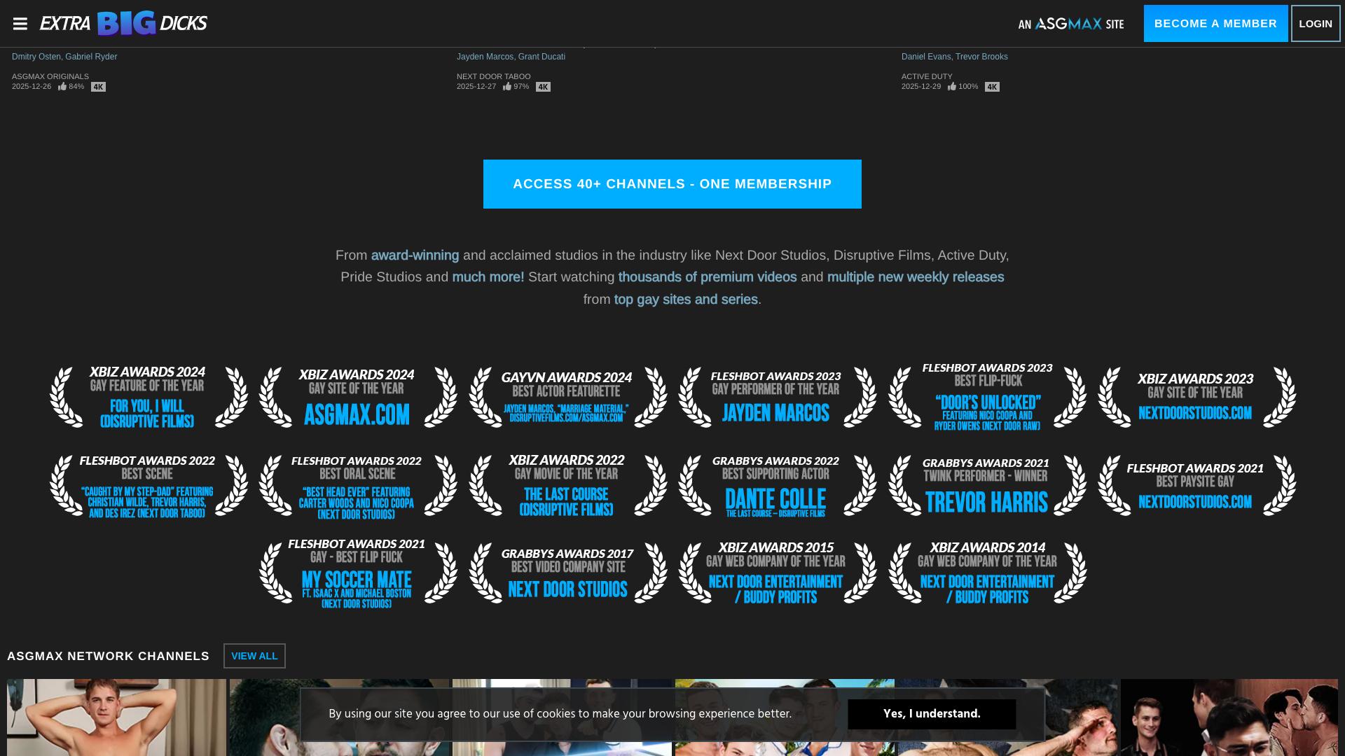Open Dmitry Osten performer link

pos(36,57)
